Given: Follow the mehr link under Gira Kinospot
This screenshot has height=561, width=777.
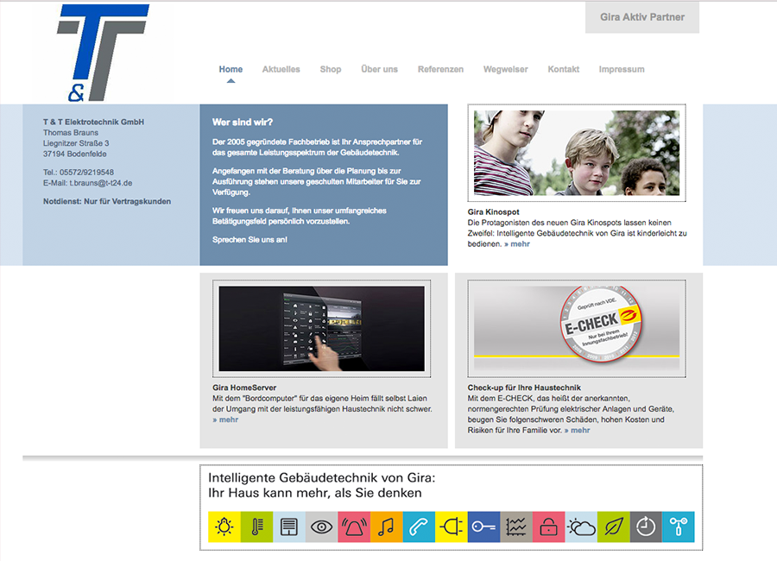Looking at the screenshot, I should coord(517,244).
